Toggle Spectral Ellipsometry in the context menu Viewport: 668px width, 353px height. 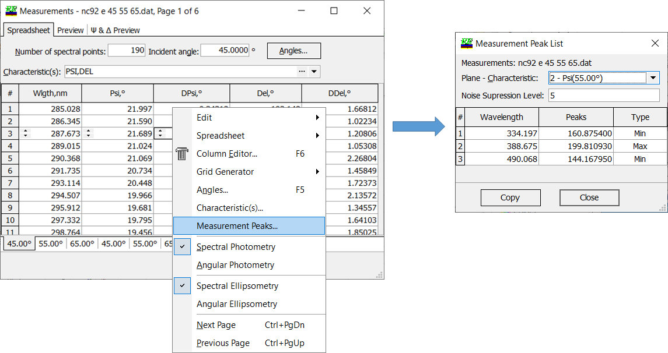click(x=249, y=286)
